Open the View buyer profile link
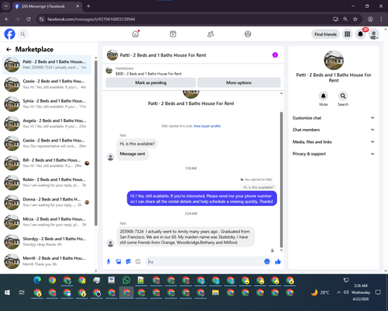388x311 pixels. [x=207, y=126]
